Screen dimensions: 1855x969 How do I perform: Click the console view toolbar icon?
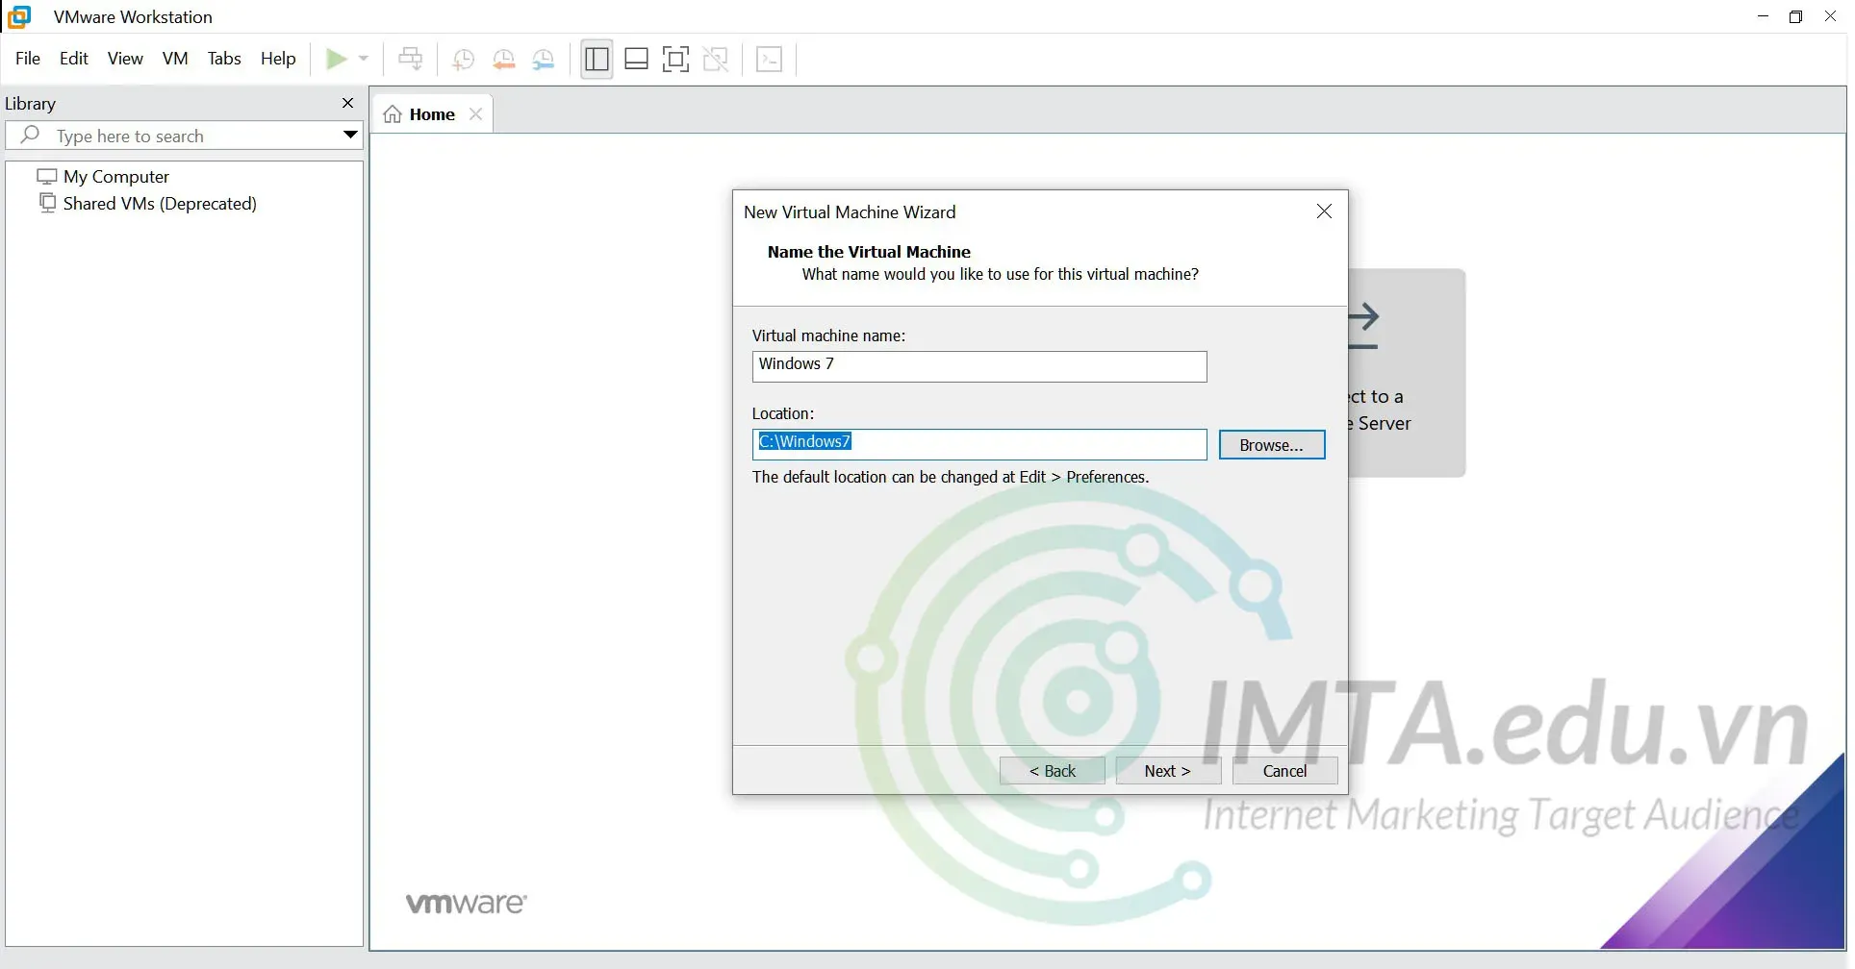point(769,60)
